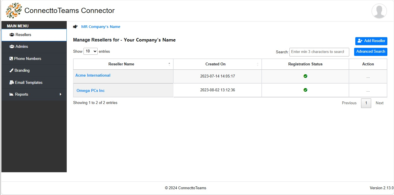Expand the Reports submenu arrow
The width and height of the screenshot is (394, 195).
tap(60, 94)
